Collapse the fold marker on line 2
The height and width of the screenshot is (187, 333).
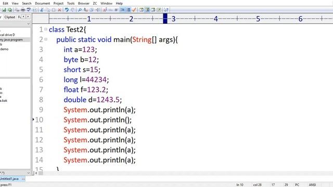click(x=46, y=39)
